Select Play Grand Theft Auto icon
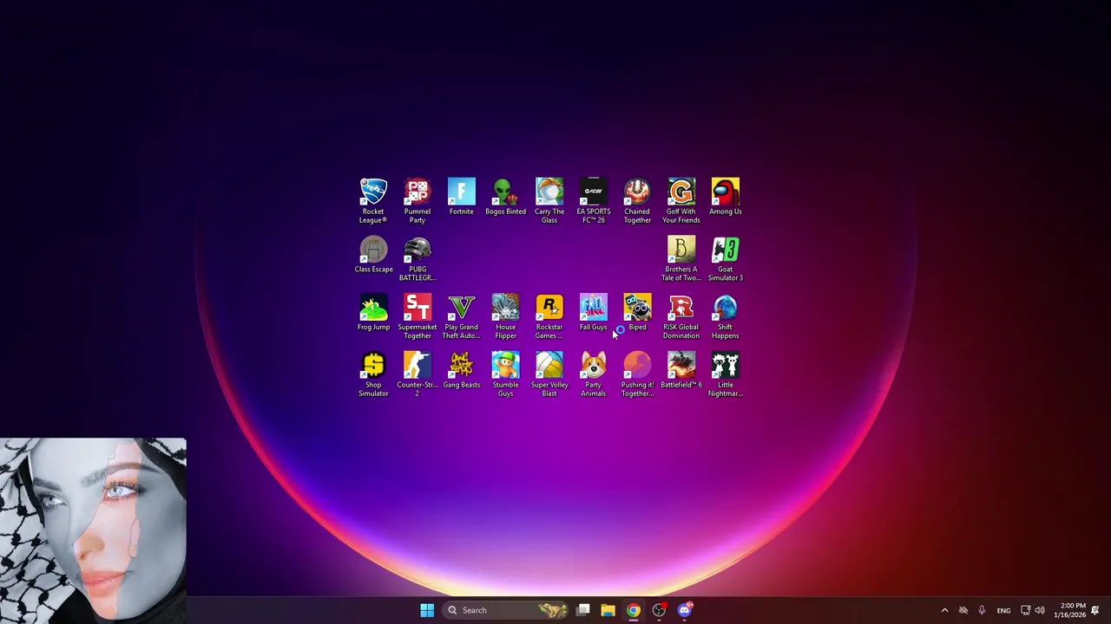 (x=462, y=317)
